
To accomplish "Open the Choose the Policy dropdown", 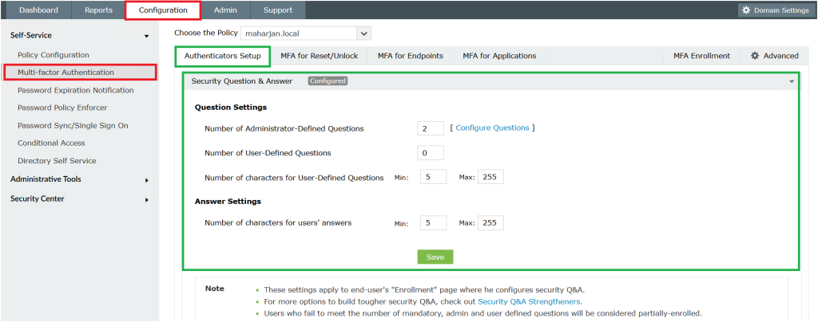I will pyautogui.click(x=363, y=33).
